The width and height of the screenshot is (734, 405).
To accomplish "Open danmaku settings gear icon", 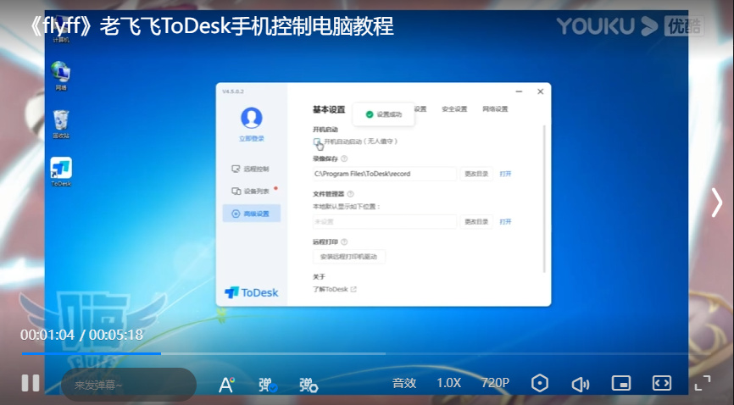I will (x=309, y=385).
